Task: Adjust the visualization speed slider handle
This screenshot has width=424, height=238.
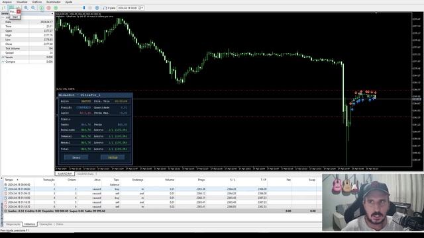Action: tap(84, 8)
